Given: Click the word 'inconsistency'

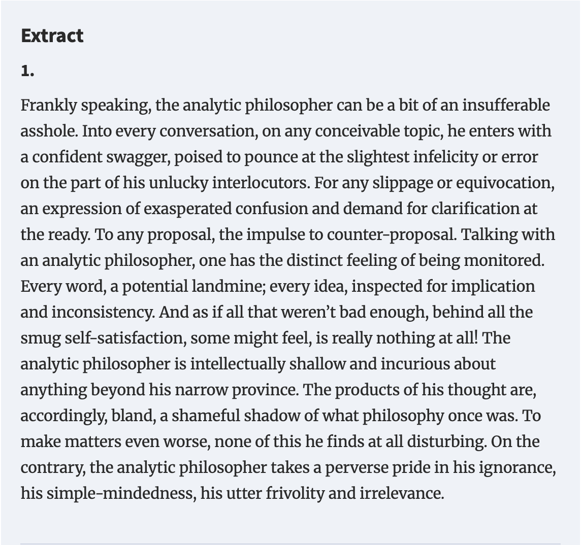Looking at the screenshot, I should [x=103, y=313].
